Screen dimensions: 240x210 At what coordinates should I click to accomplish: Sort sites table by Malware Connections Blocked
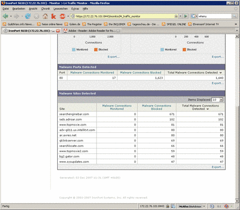coord(156,107)
